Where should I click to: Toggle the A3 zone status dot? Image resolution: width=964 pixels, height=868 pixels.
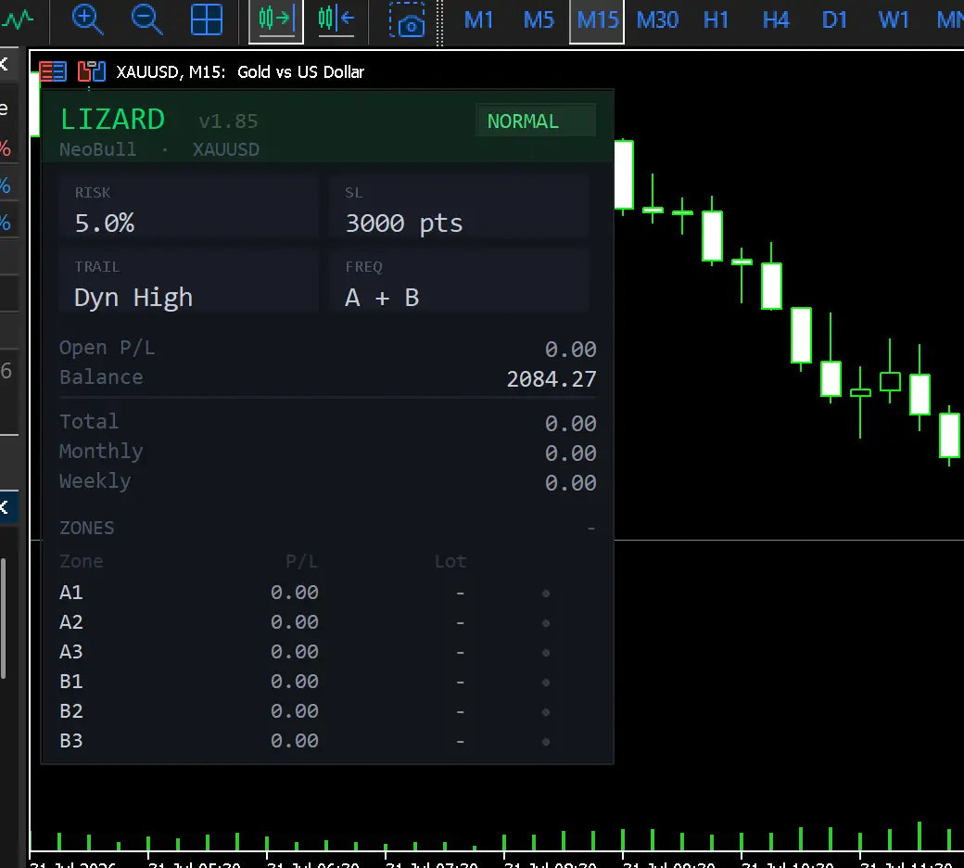pyautogui.click(x=545, y=653)
